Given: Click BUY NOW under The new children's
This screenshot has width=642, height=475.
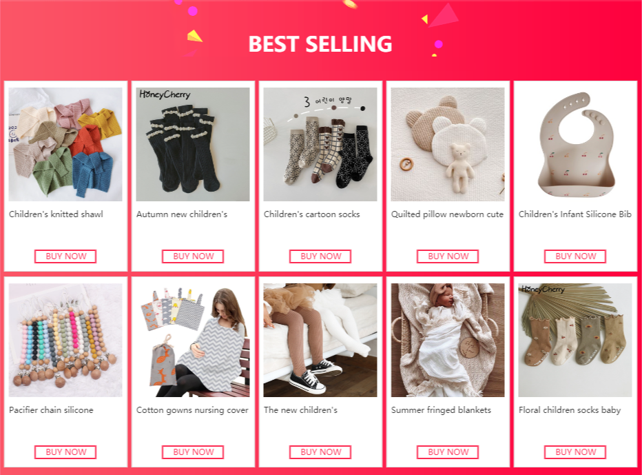Looking at the screenshot, I should coord(320,452).
